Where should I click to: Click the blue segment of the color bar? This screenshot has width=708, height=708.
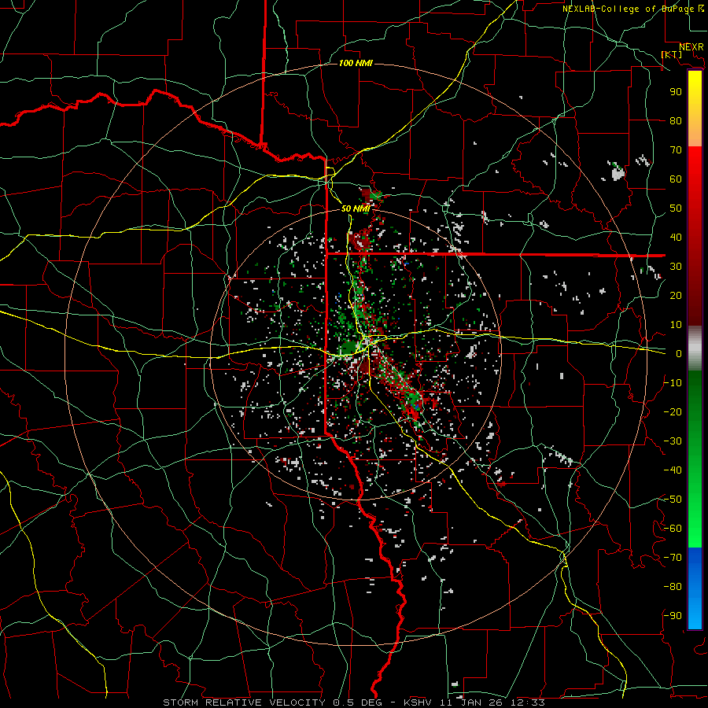coord(695,588)
